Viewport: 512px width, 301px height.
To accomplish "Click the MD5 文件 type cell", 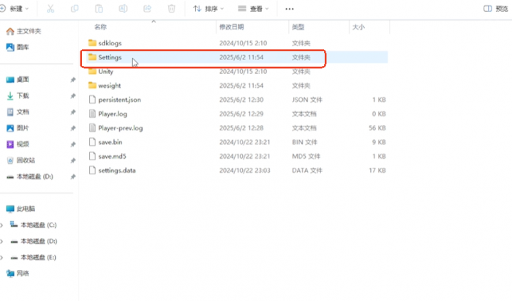I will tap(306, 156).
